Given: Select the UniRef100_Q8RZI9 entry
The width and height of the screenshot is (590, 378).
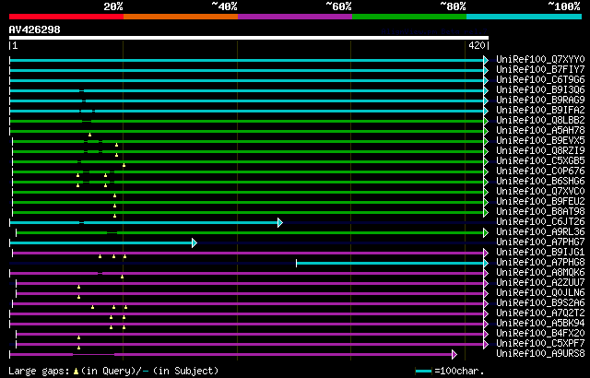Looking at the screenshot, I should pyautogui.click(x=540, y=151).
